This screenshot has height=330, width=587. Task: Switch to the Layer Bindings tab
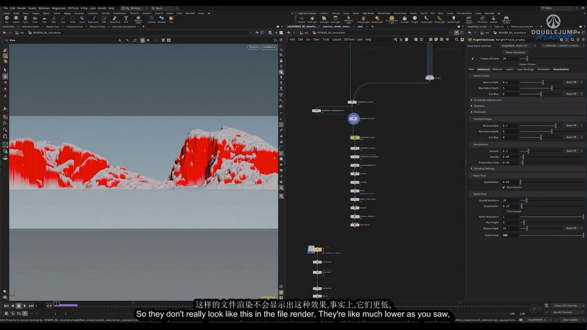(525, 70)
